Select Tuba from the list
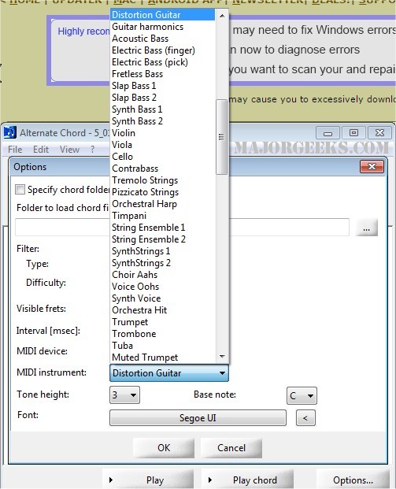 [163, 346]
